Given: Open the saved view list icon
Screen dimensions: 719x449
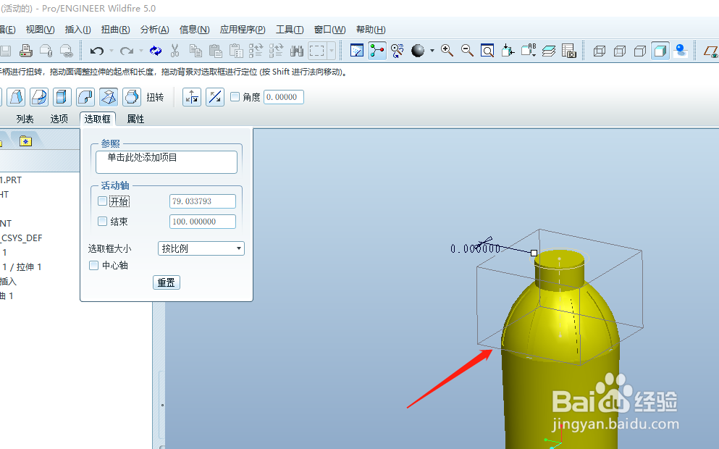Looking at the screenshot, I should [529, 51].
